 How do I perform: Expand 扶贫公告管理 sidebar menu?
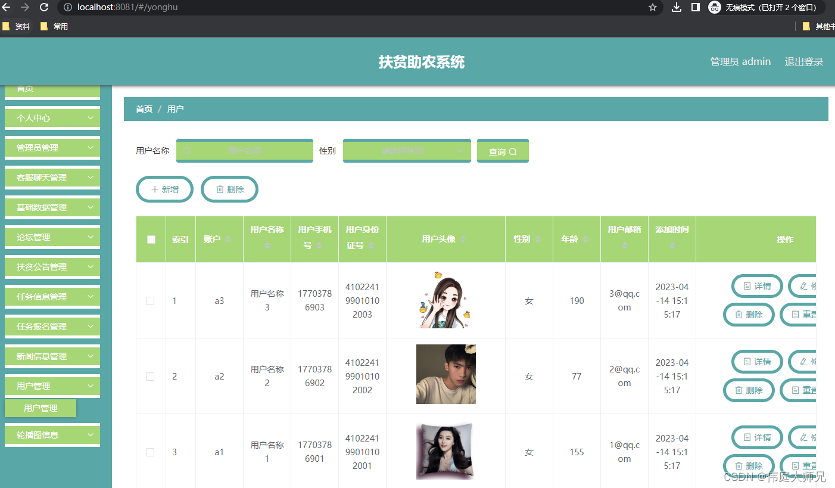point(52,267)
